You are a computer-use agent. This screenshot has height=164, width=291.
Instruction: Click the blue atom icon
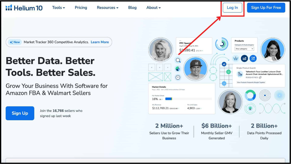253,58
